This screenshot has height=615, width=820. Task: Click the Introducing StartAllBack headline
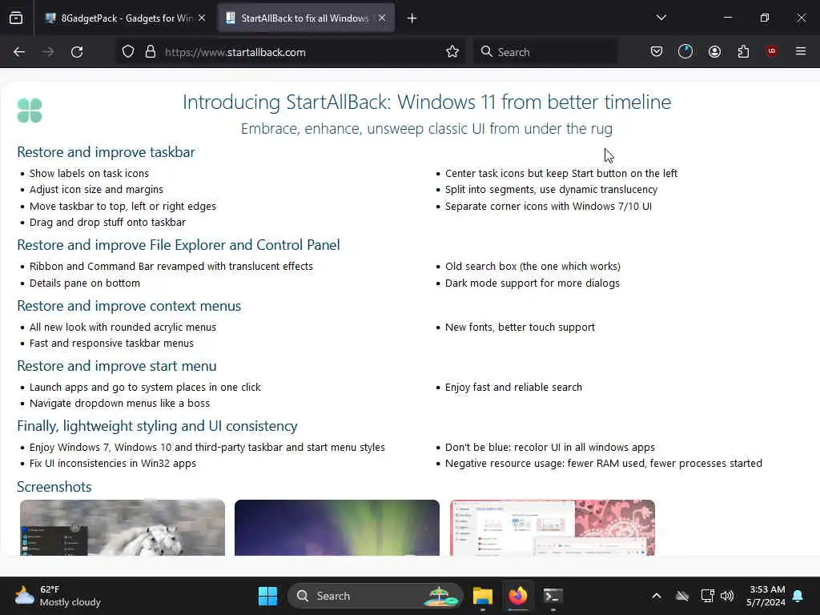click(x=427, y=102)
